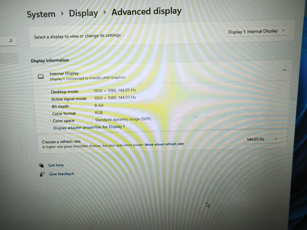The width and height of the screenshot is (307, 230).
Task: Click Choose a refresh rate label
Action: tap(61, 142)
